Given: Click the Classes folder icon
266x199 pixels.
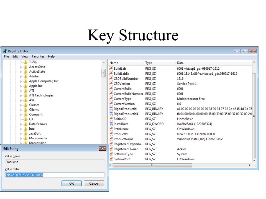Looking at the screenshot, I should coord(25,105).
